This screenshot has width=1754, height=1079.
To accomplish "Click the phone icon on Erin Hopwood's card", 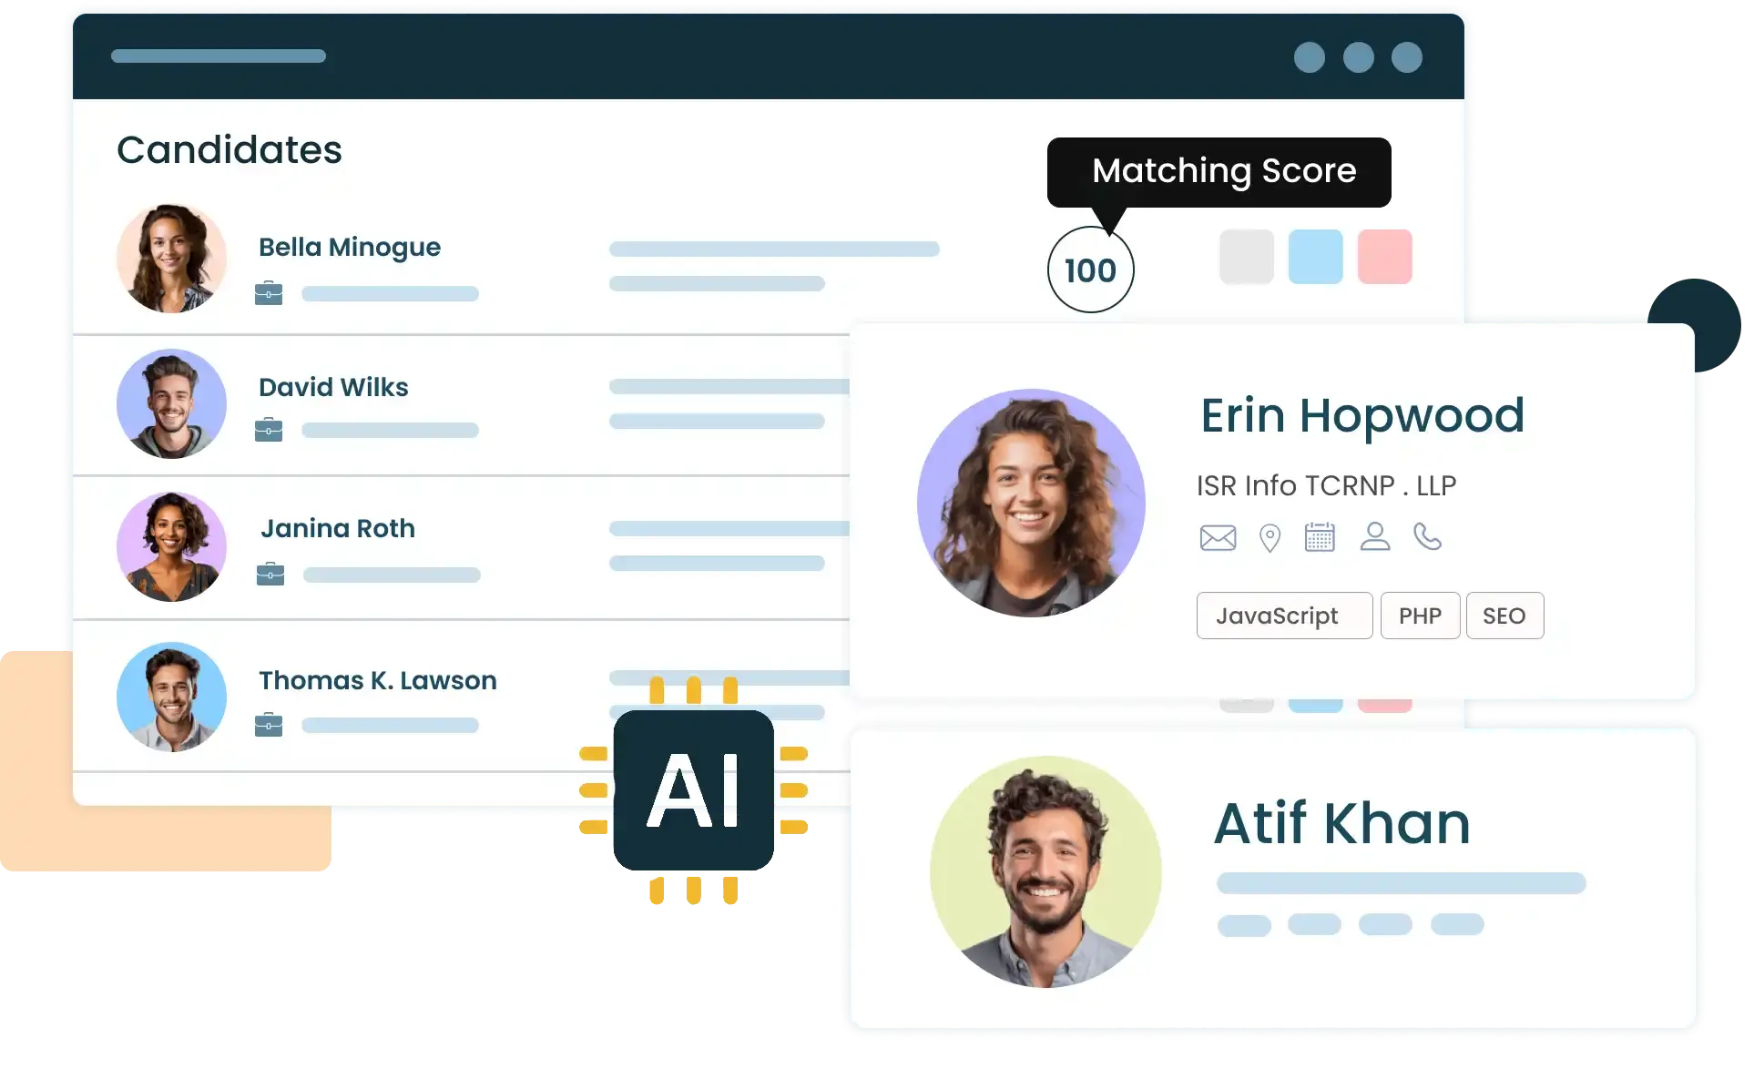I will pos(1427,539).
